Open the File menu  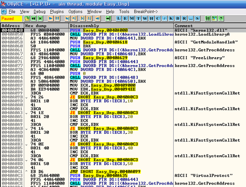pos(12,12)
